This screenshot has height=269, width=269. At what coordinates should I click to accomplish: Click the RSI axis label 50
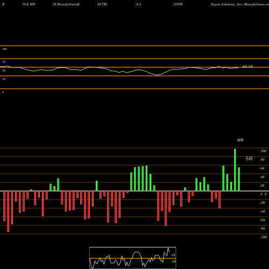[x=4, y=70]
